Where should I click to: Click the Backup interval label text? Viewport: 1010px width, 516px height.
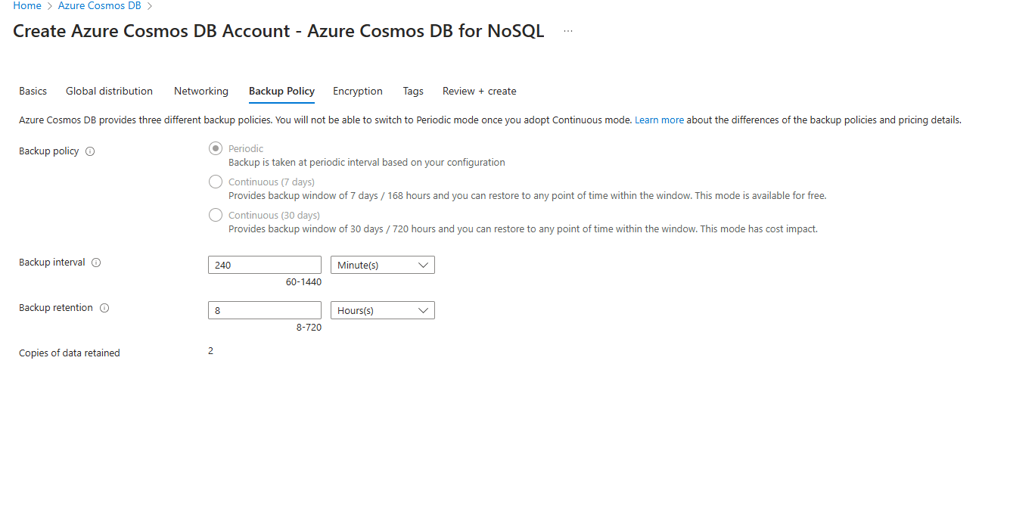(51, 263)
